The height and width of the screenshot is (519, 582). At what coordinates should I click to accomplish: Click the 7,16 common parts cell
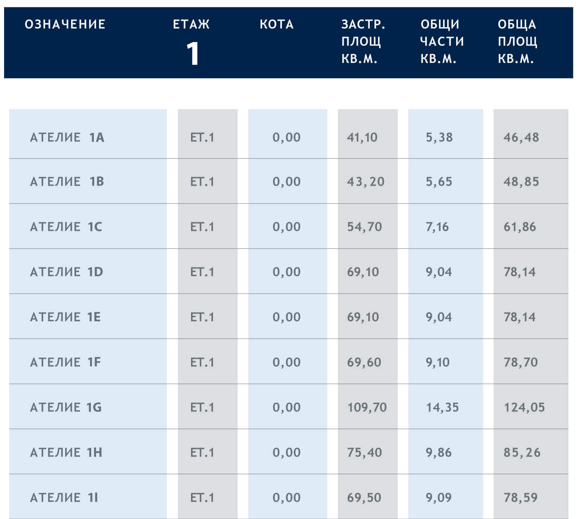[x=437, y=227]
